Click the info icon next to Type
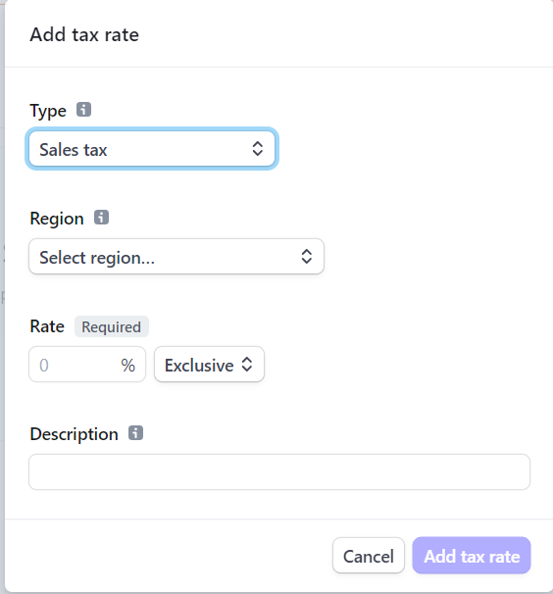The image size is (553, 594). coord(83,110)
